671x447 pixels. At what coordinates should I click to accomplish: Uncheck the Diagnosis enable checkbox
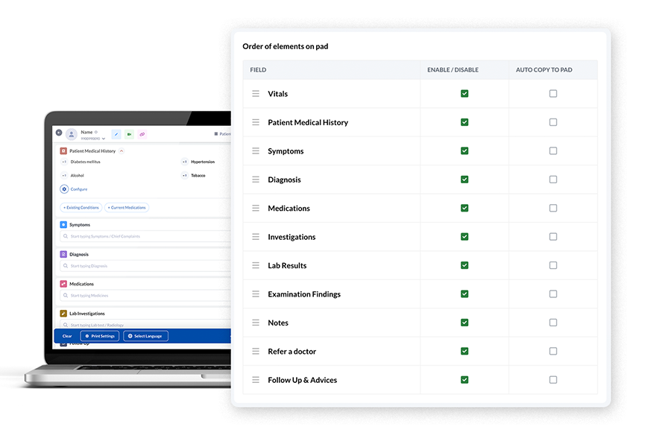coord(464,180)
